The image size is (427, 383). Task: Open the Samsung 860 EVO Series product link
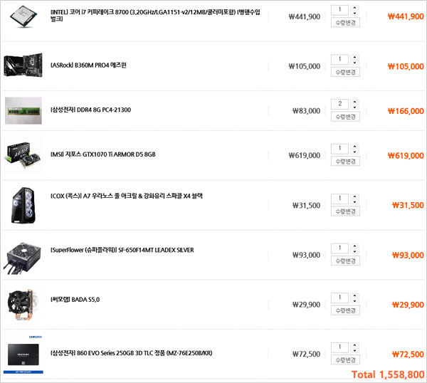point(132,353)
